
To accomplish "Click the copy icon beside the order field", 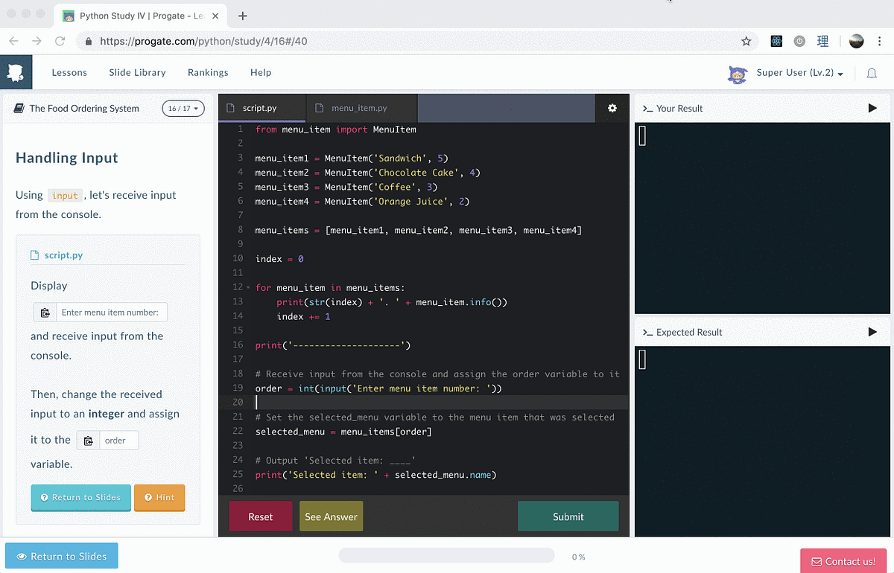I will pyautogui.click(x=88, y=440).
